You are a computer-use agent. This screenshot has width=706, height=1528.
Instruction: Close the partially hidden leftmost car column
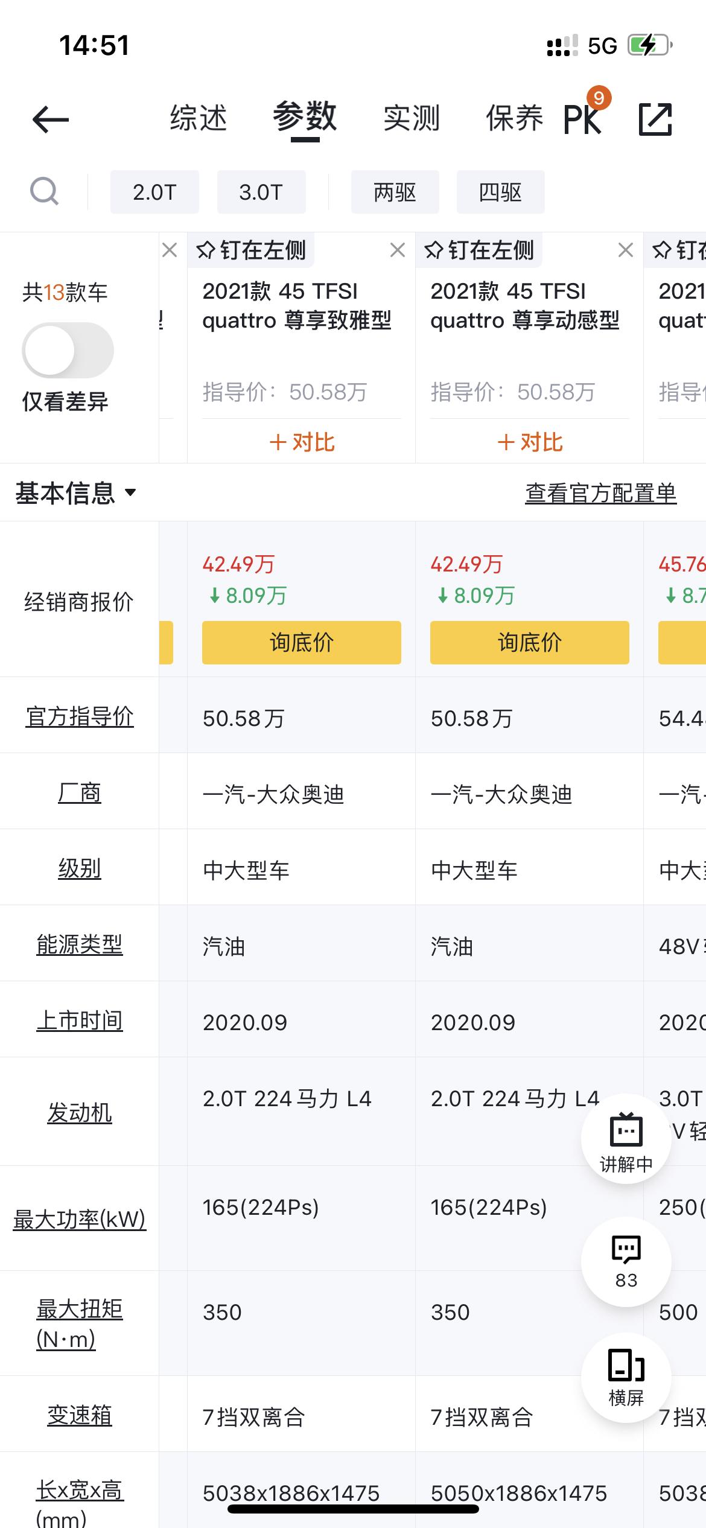170,250
